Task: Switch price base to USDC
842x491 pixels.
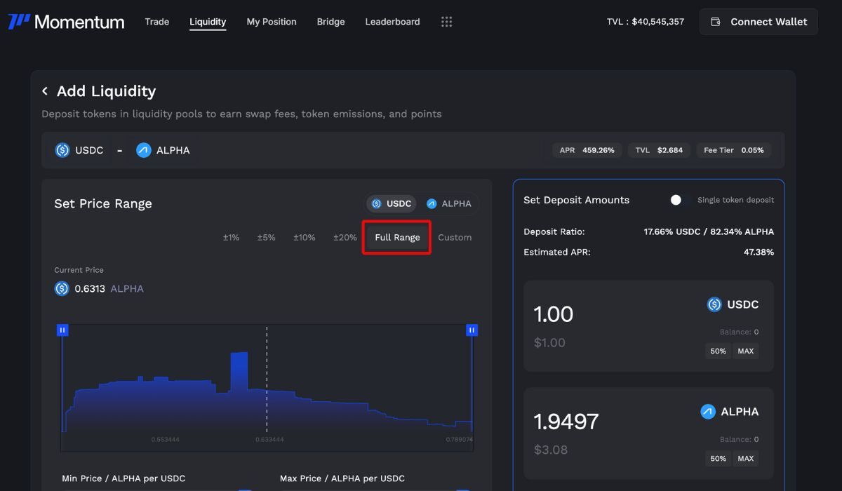Action: click(392, 203)
